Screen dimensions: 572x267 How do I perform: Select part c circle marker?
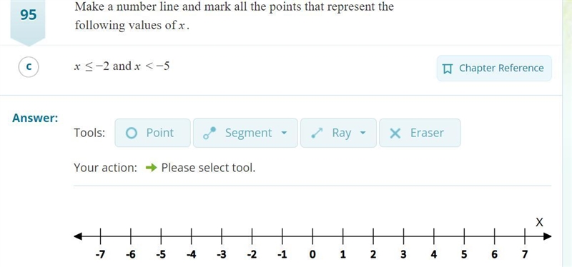29,67
